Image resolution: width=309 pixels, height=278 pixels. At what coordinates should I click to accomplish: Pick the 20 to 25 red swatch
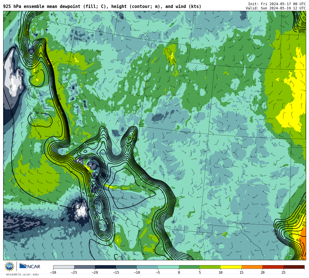tap(273, 267)
